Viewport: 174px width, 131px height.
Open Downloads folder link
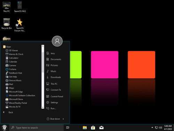click(54, 77)
